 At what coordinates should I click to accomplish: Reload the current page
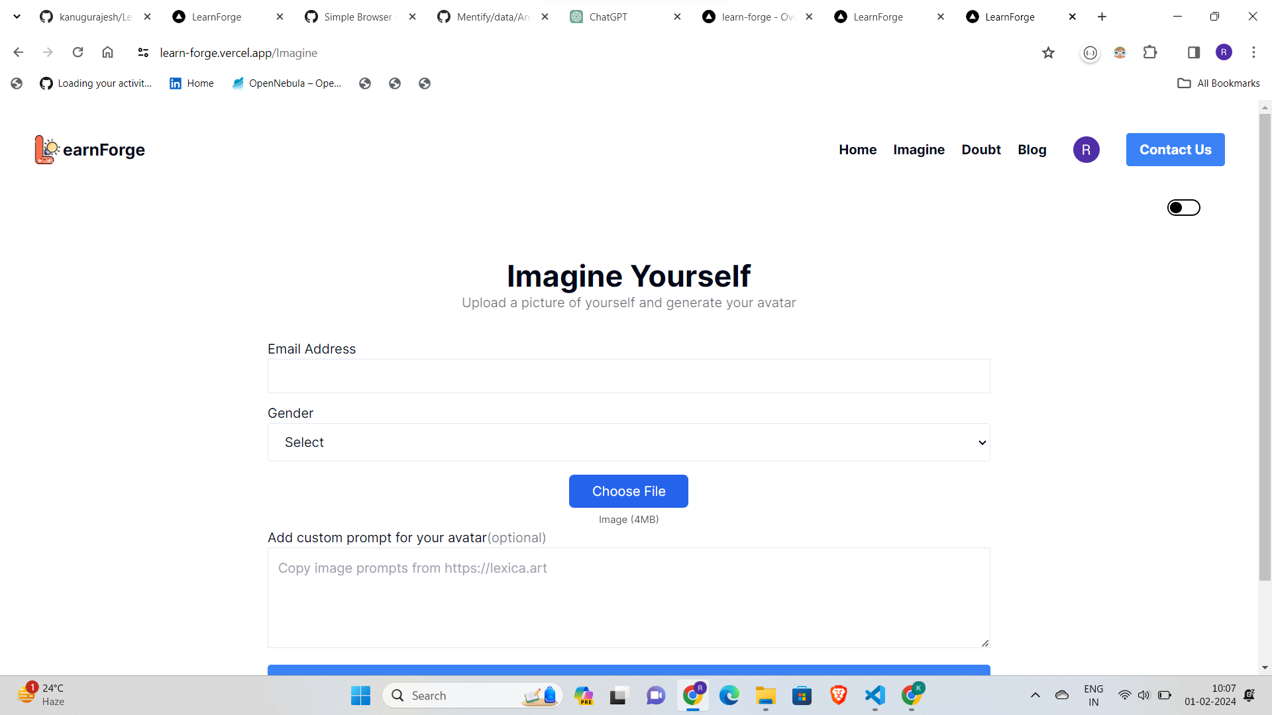pyautogui.click(x=78, y=53)
